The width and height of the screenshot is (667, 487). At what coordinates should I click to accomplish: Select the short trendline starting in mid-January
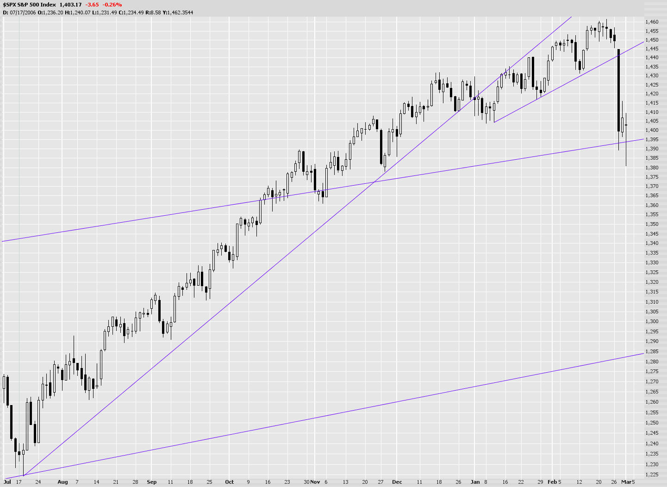click(569, 82)
